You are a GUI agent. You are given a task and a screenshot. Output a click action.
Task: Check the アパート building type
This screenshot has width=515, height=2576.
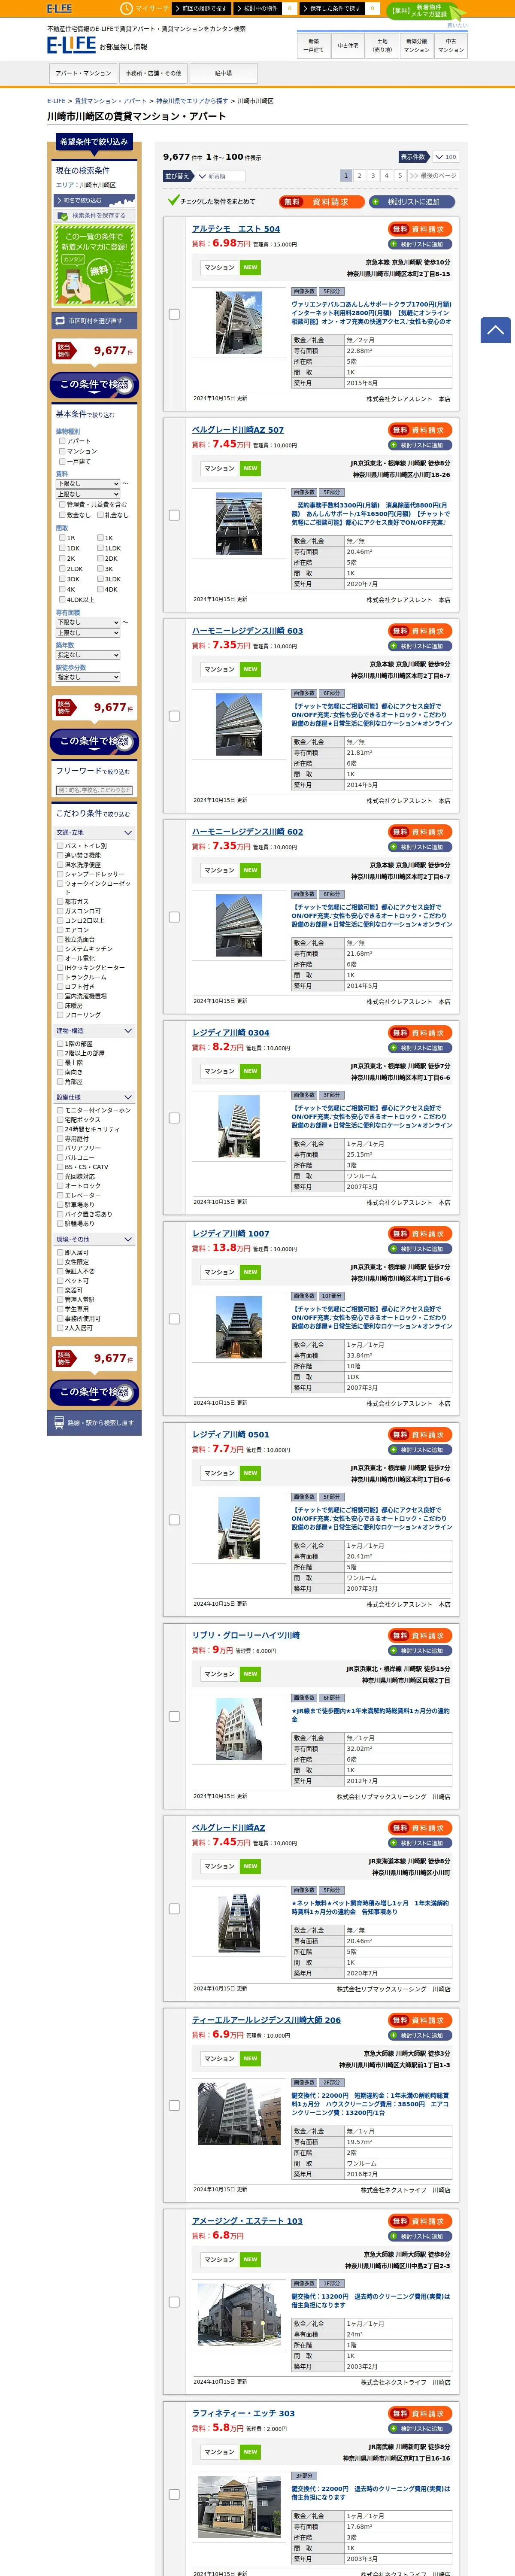click(x=62, y=440)
